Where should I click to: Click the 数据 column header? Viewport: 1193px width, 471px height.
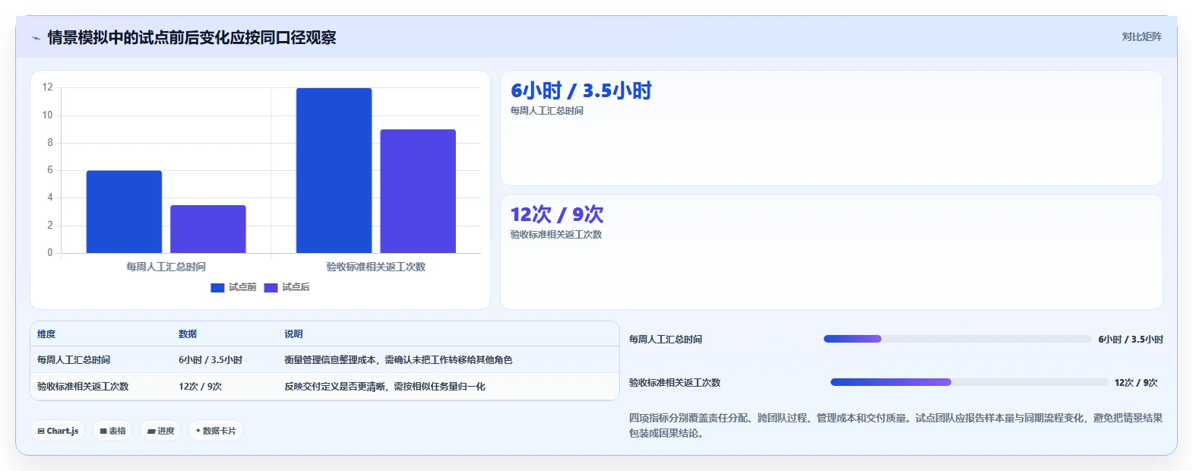point(188,334)
